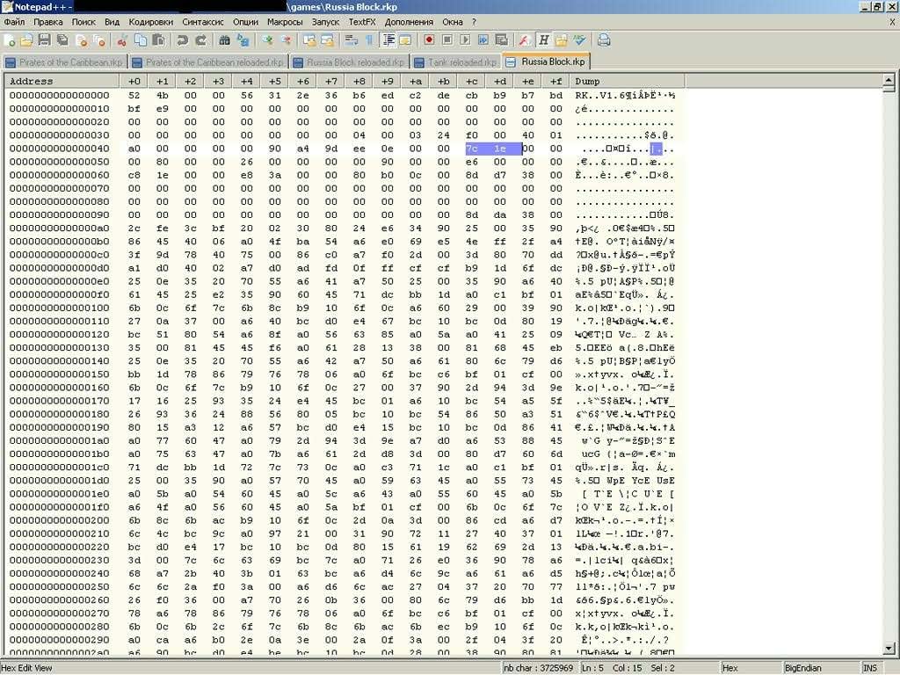Open the Дополнения menu
The height and width of the screenshot is (675, 900).
pyautogui.click(x=410, y=22)
